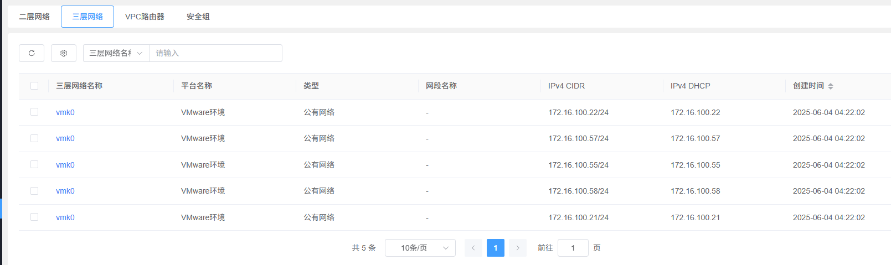
Task: Click the 172.16.100.57/24 CIDR cell
Action: (x=579, y=138)
